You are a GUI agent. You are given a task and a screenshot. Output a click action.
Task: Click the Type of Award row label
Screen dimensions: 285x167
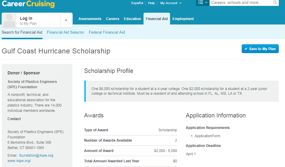point(96,130)
